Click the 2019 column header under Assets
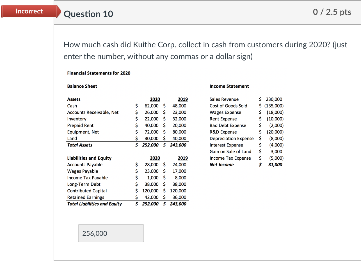Viewport: 361px width, 261px height. tap(183, 99)
